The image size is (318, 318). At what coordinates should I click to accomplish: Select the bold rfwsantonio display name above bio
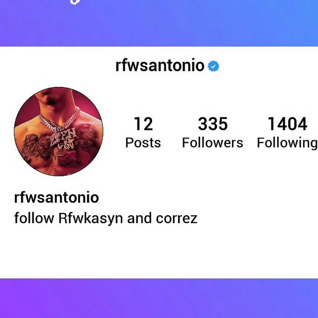(x=57, y=197)
